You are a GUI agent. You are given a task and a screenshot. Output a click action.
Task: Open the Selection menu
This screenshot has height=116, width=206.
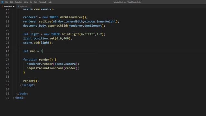click(x=19, y=2)
